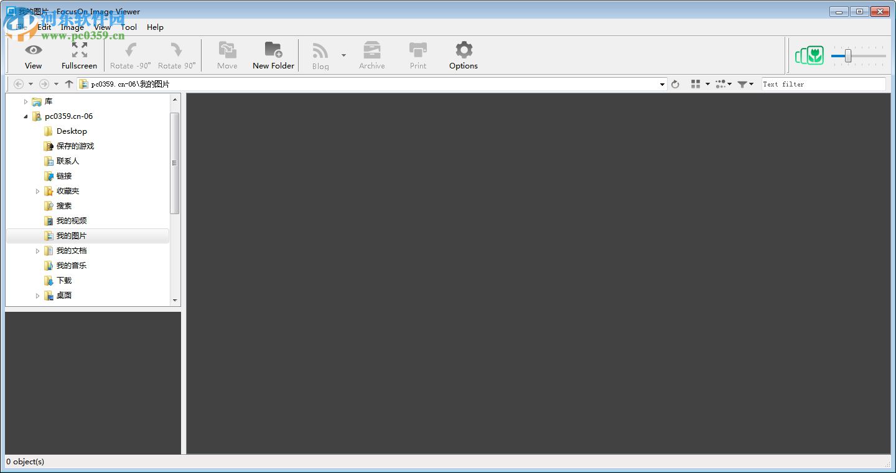Refresh the current folder view
Image resolution: width=896 pixels, height=473 pixels.
tap(676, 83)
